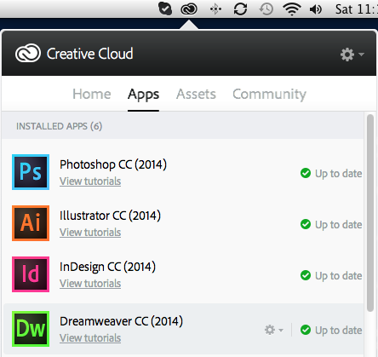Click the apps list vertical scrollbar
Screen dimensions: 378x357
coord(370,213)
